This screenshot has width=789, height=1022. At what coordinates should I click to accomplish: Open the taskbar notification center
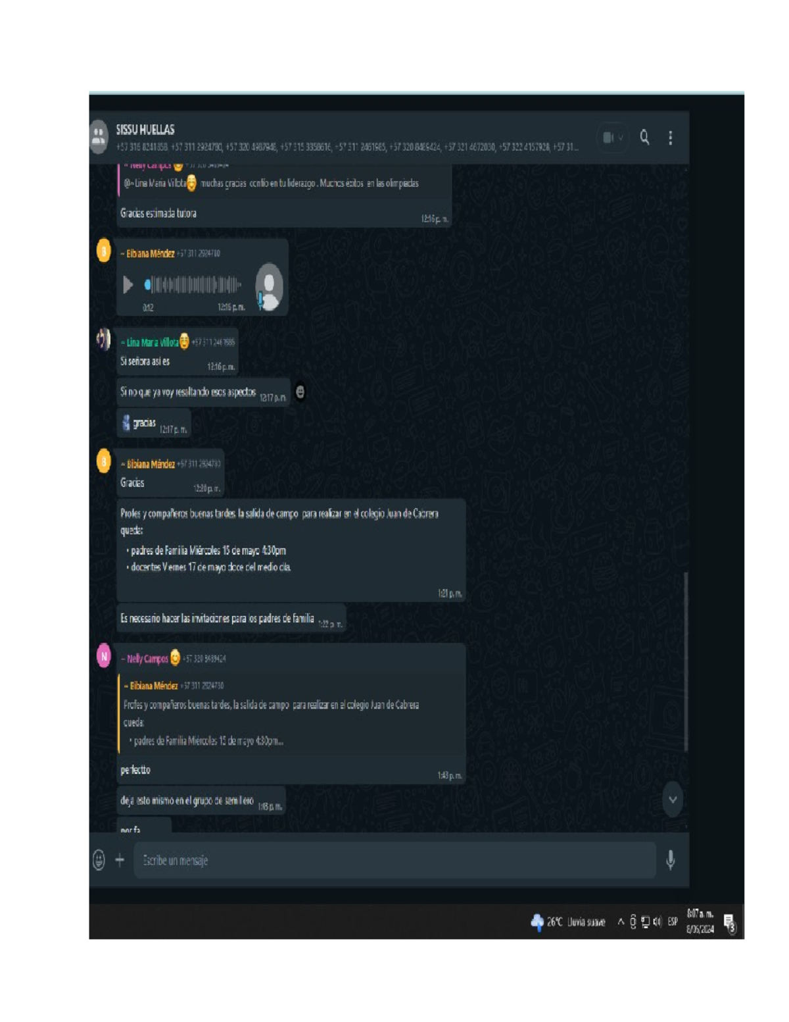(729, 923)
